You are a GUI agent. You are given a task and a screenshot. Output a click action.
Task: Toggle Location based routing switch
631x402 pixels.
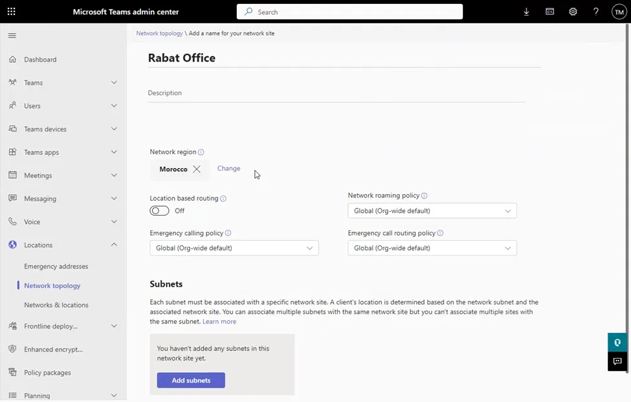coord(159,210)
